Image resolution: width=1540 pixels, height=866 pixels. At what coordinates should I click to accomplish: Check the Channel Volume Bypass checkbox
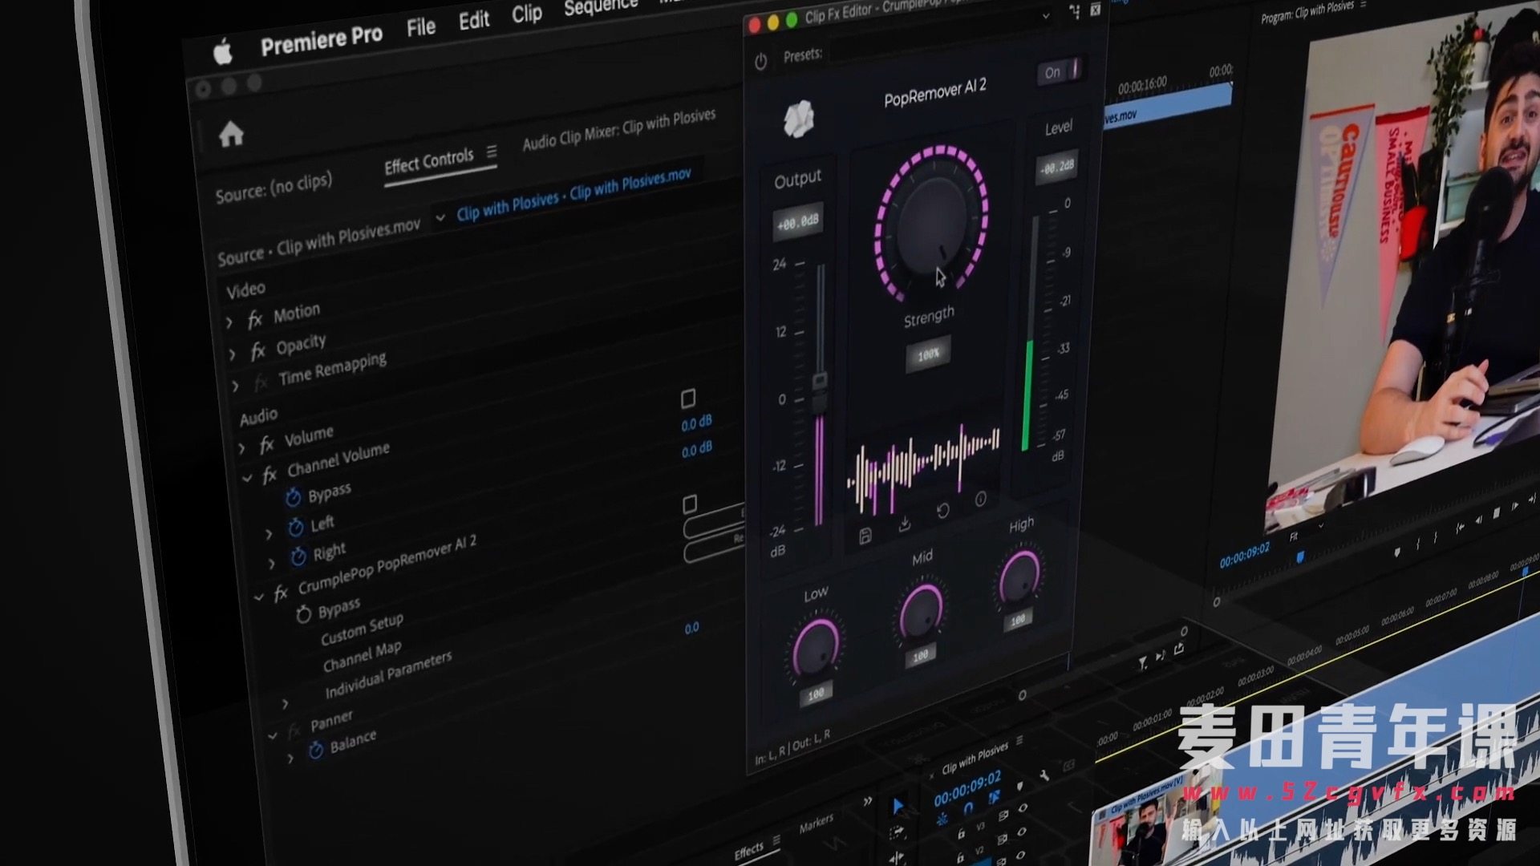688,399
